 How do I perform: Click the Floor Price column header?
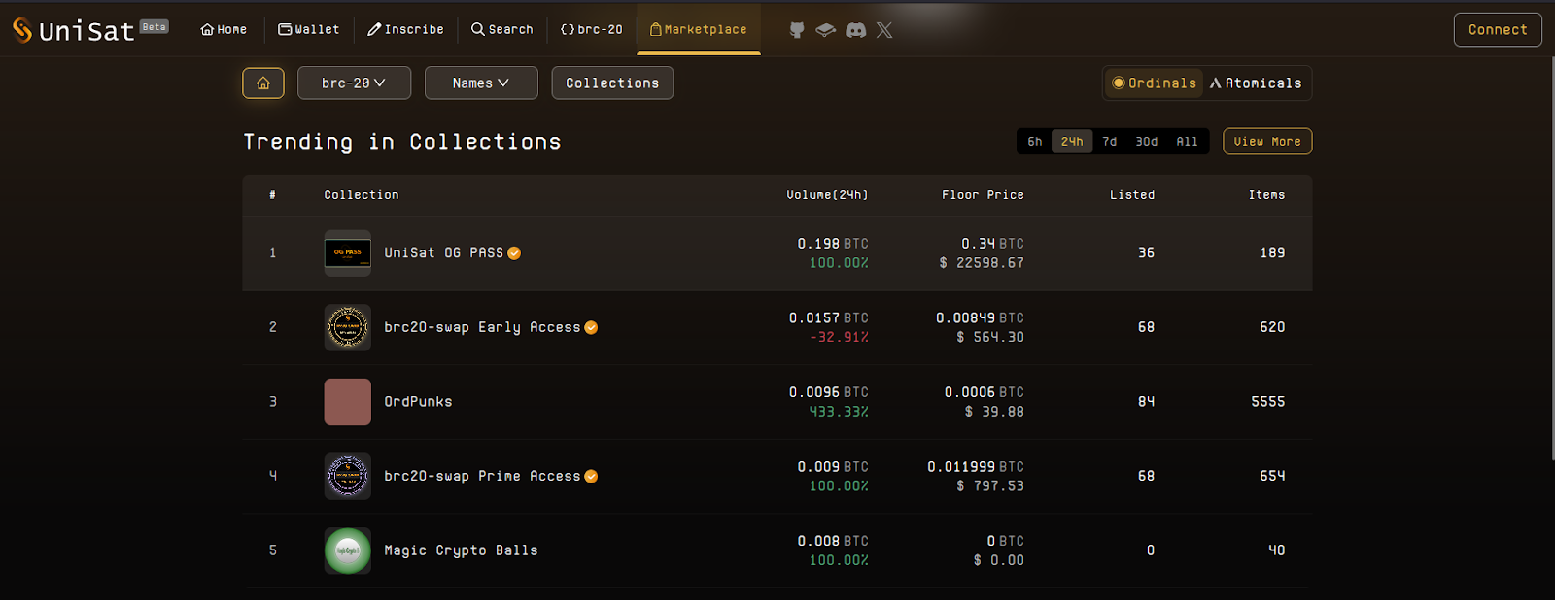(x=983, y=195)
